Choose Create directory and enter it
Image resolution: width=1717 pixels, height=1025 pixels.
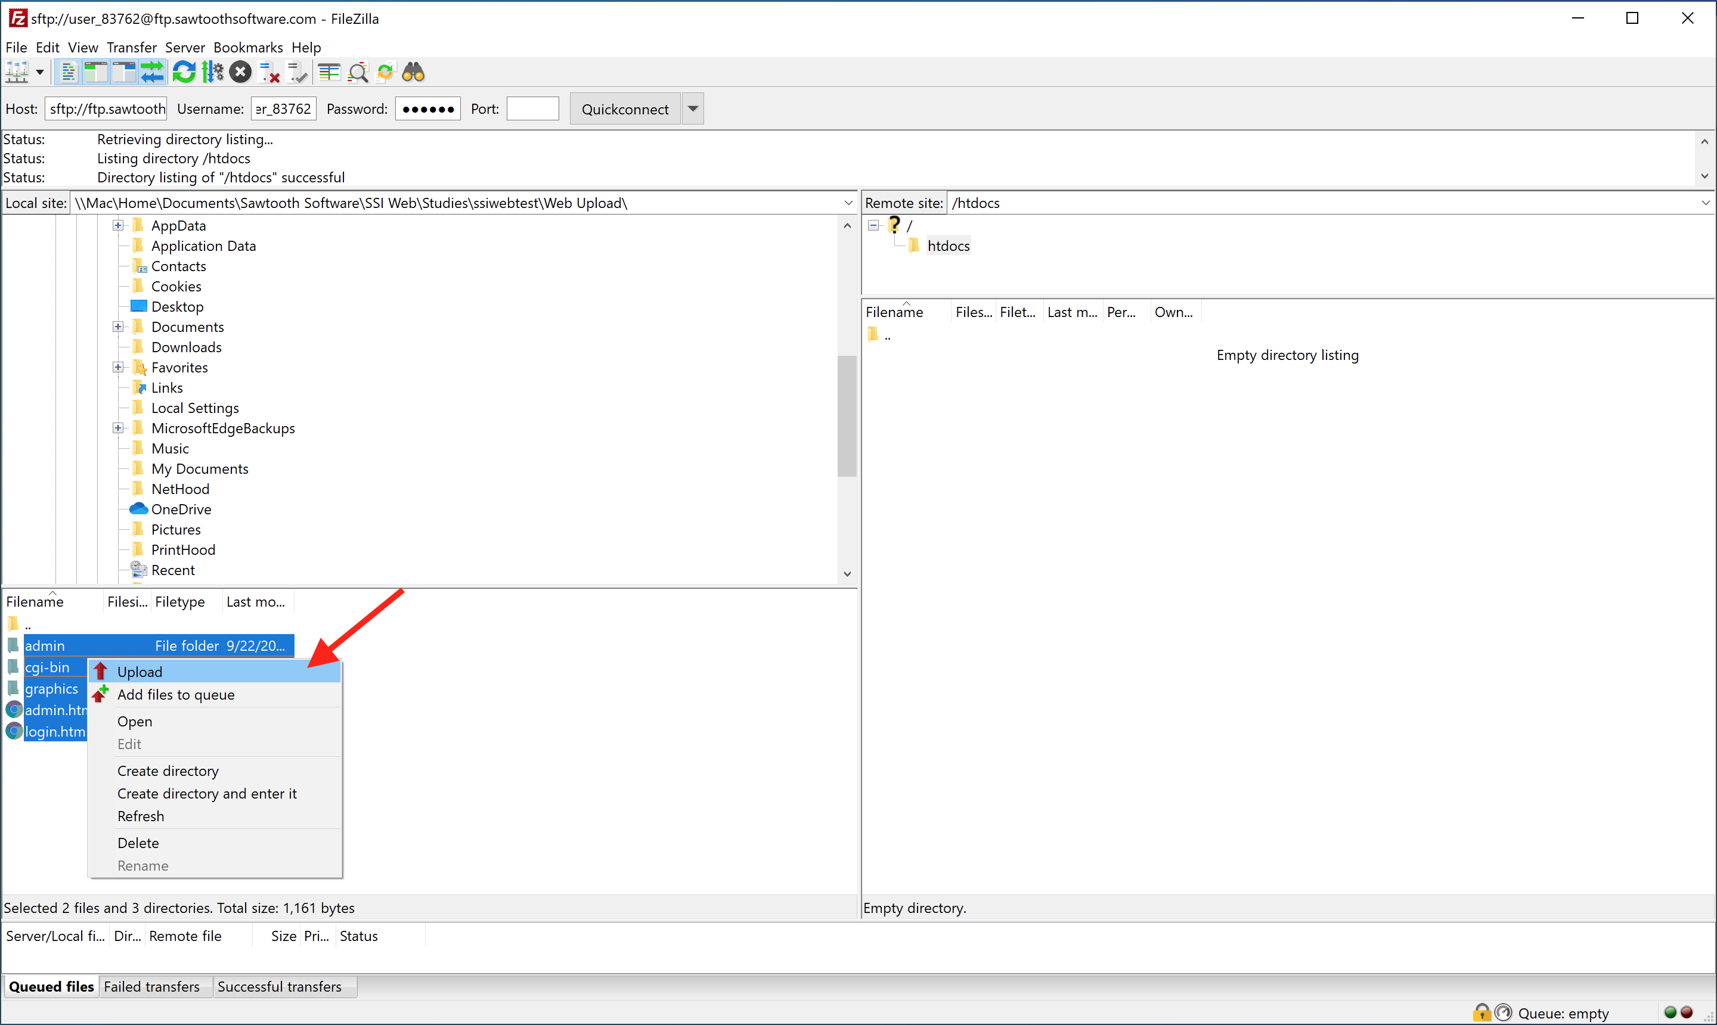click(215, 793)
